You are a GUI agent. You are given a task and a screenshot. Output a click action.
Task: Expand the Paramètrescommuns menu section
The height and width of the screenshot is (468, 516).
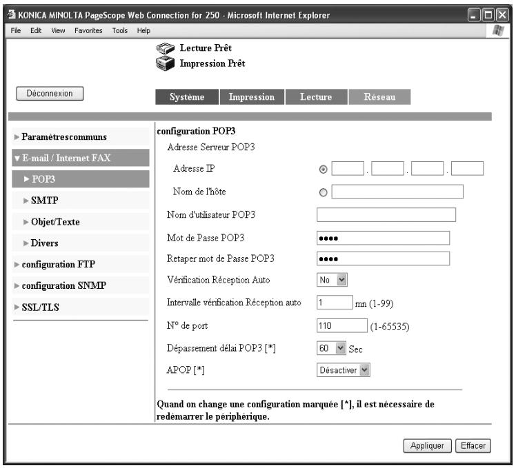81,136
